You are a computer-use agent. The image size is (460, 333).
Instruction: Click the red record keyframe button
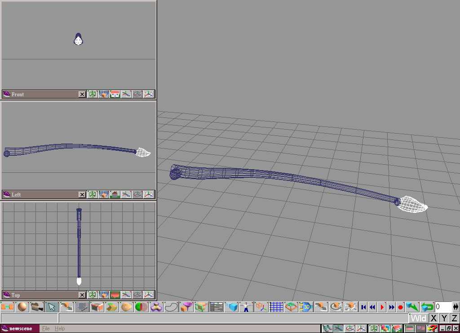(x=400, y=307)
